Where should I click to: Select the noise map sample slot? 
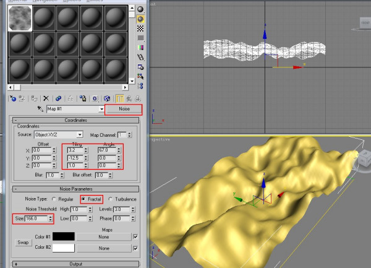20,18
